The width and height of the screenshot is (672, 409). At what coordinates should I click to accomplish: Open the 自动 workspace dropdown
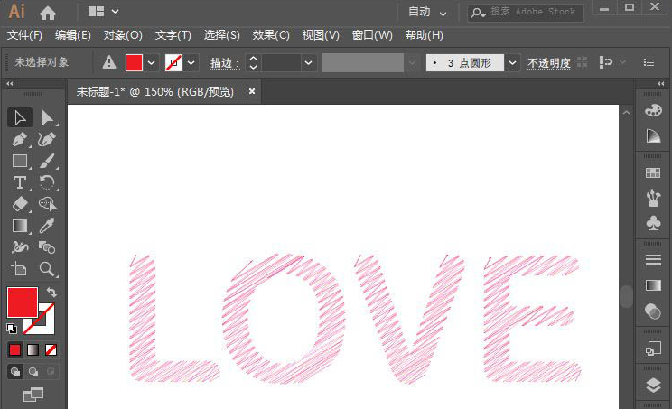[x=427, y=12]
